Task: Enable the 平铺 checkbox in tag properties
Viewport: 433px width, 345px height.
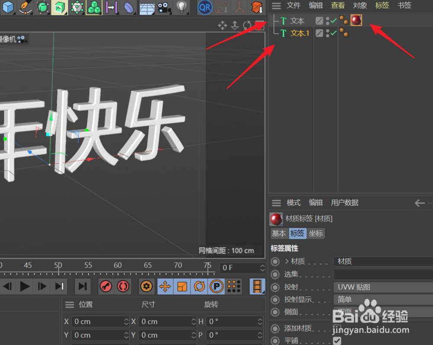Action: [337, 341]
